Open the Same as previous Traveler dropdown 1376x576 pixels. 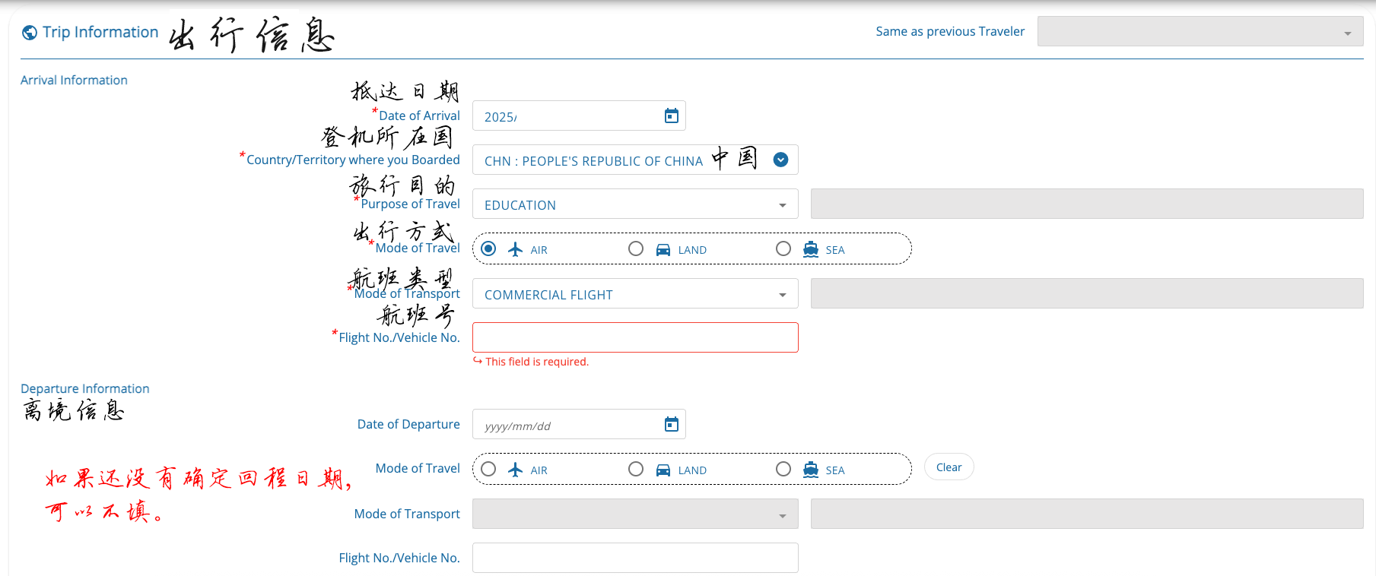(1200, 32)
